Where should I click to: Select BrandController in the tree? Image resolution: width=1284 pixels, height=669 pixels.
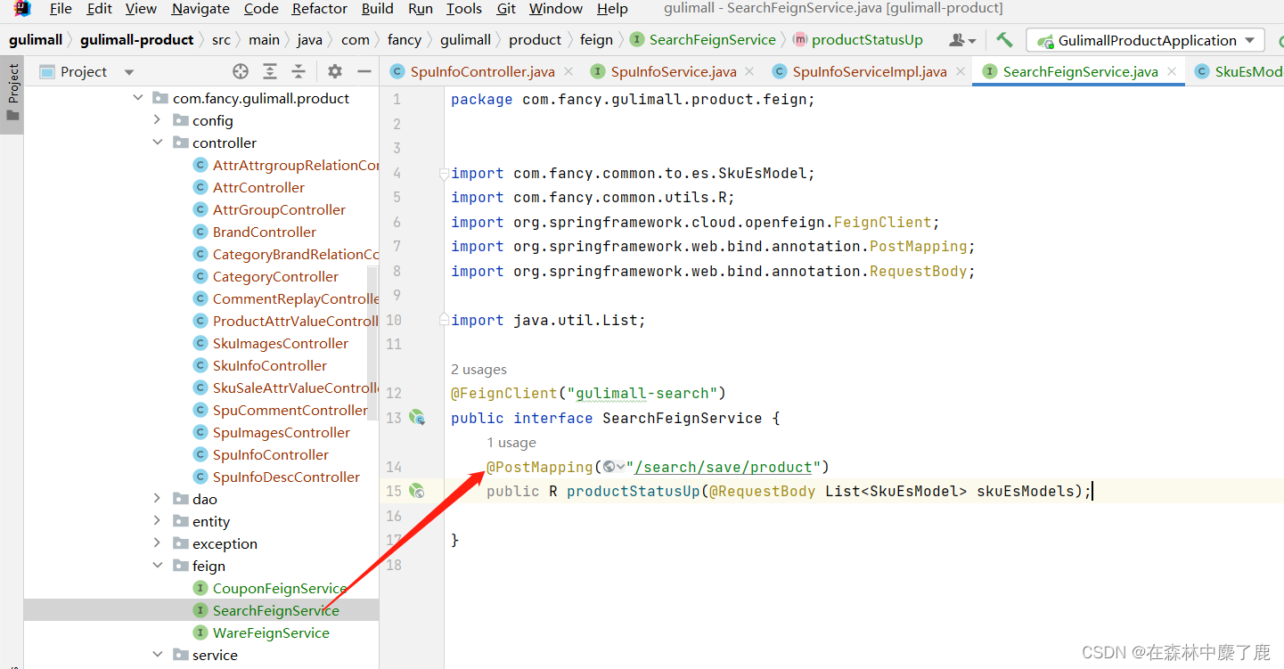pyautogui.click(x=265, y=232)
